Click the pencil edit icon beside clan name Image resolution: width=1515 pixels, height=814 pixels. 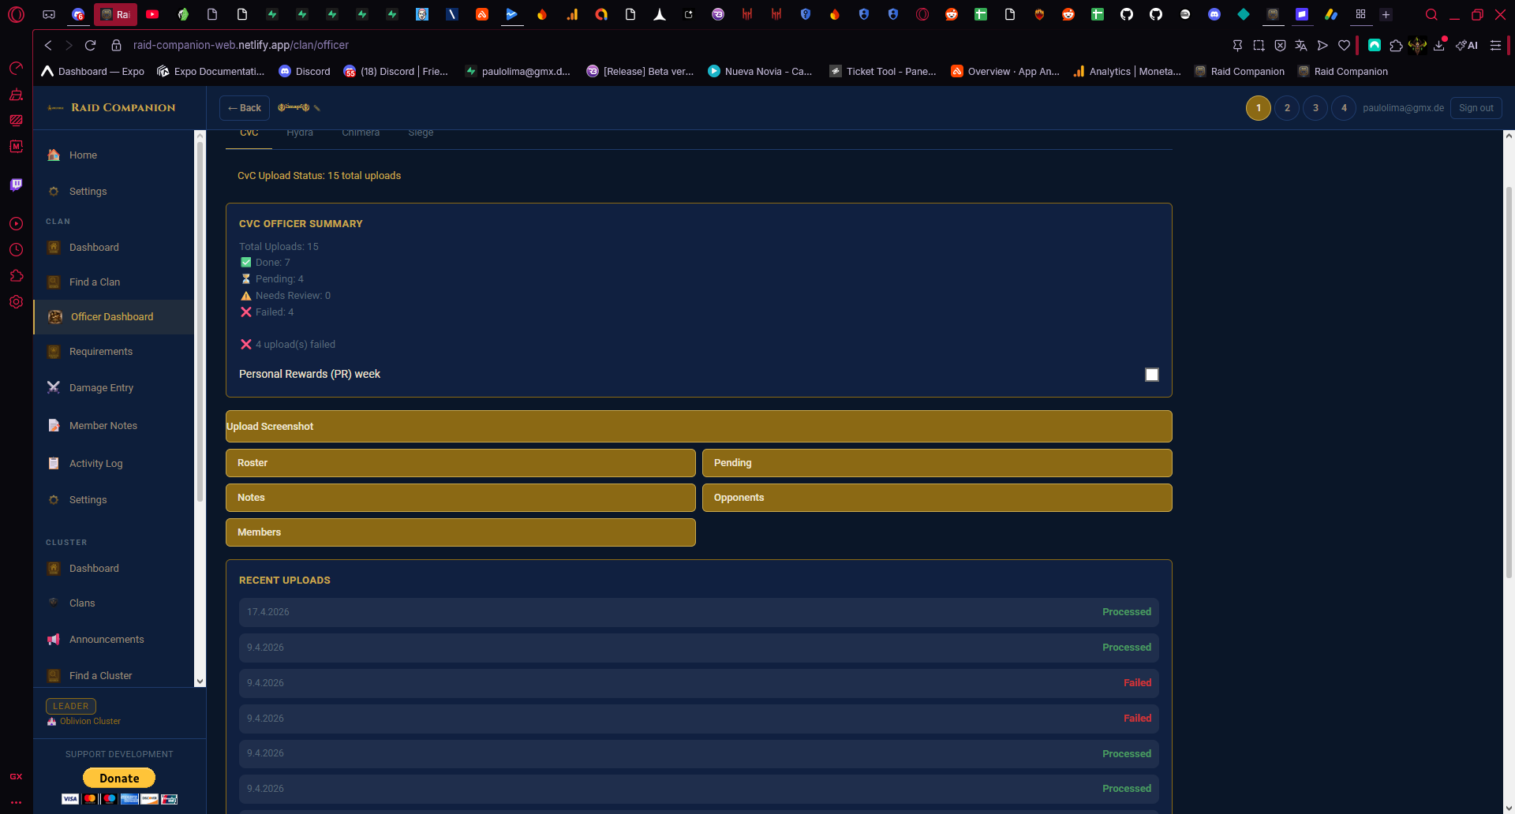tap(317, 108)
